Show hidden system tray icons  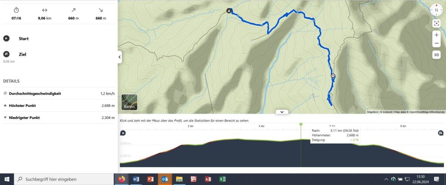point(386,179)
